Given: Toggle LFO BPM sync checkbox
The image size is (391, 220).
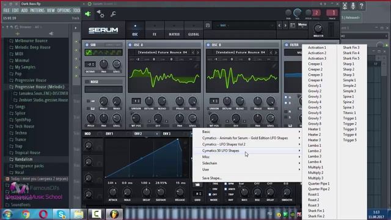Looking at the screenshot, I should click(225, 184).
